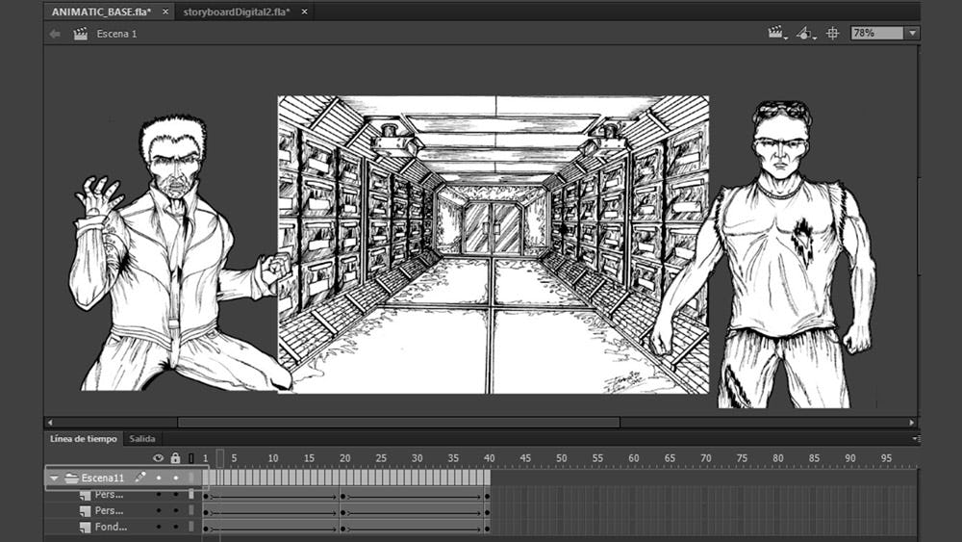Open the Salida tab
962x542 pixels.
tap(142, 439)
